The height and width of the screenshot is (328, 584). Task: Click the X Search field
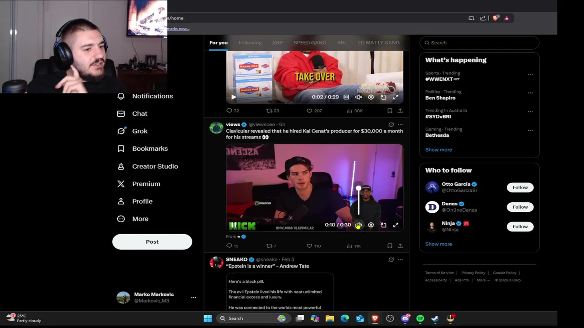tap(479, 43)
